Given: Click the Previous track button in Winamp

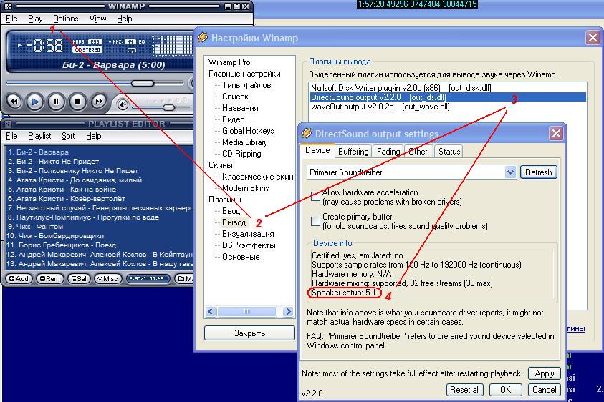Looking at the screenshot, I should [14, 102].
